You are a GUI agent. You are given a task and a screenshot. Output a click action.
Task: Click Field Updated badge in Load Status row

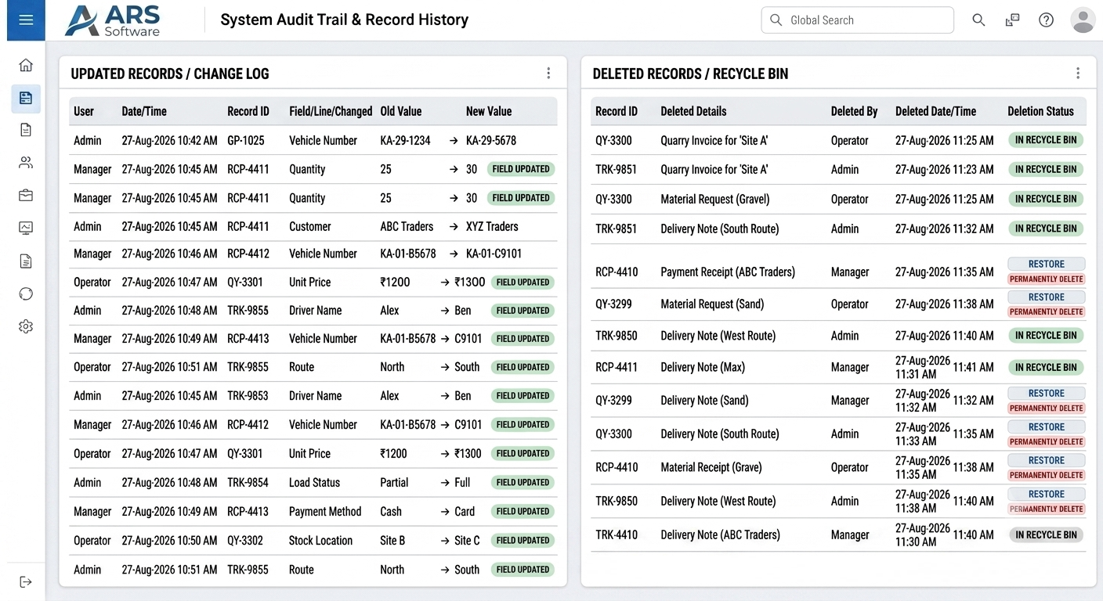tap(523, 483)
